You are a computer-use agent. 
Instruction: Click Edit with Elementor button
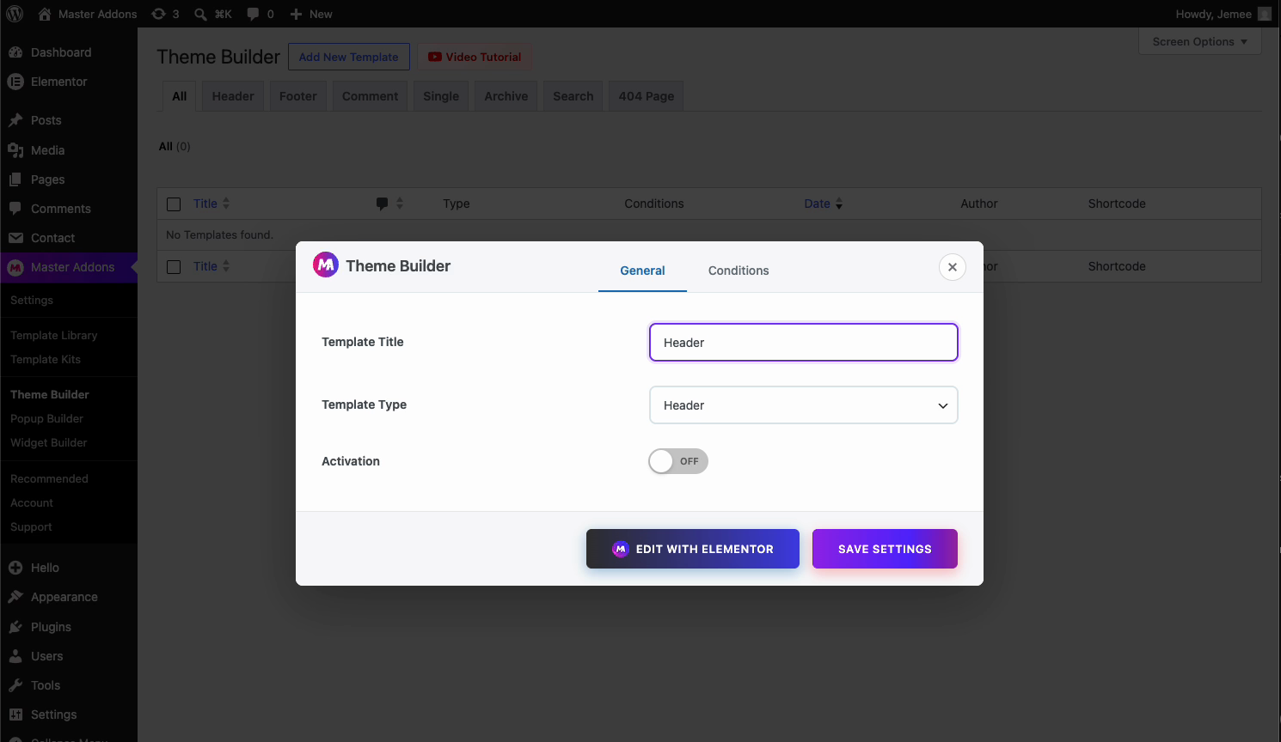(693, 549)
